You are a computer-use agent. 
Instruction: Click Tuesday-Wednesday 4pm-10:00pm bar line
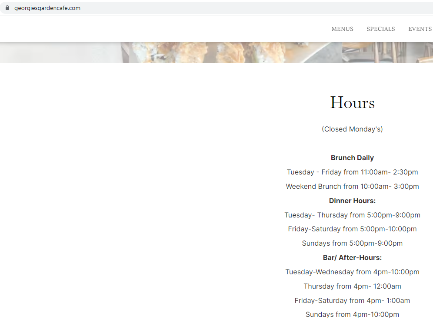(x=352, y=272)
